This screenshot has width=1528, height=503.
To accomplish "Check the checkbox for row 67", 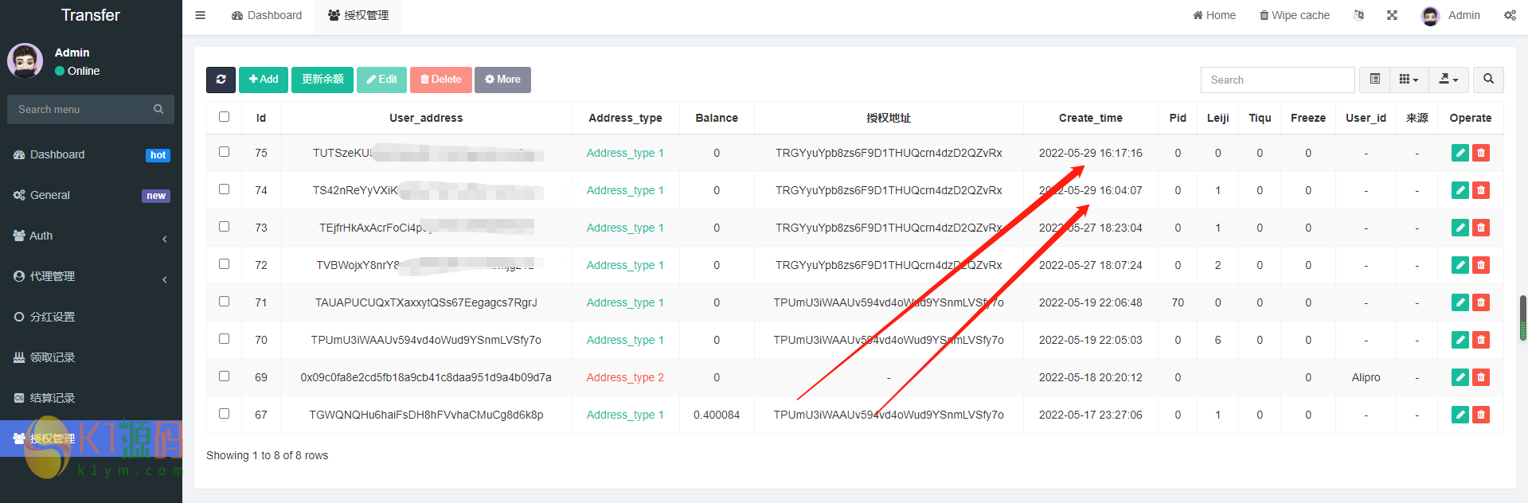I will click(224, 414).
